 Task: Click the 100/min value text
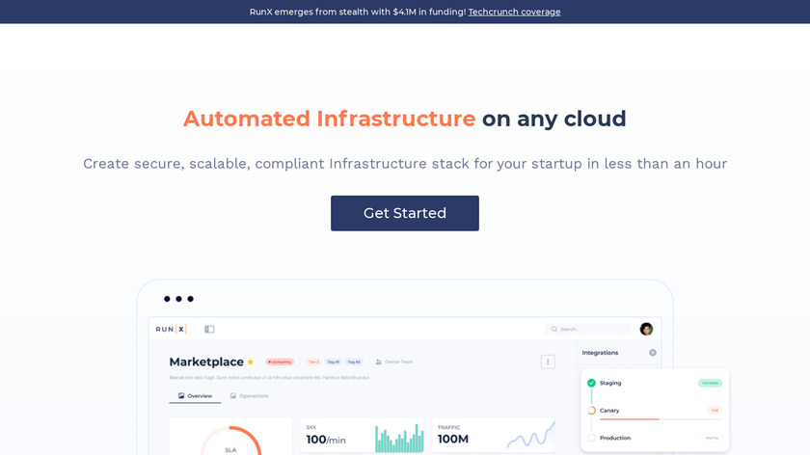326,440
